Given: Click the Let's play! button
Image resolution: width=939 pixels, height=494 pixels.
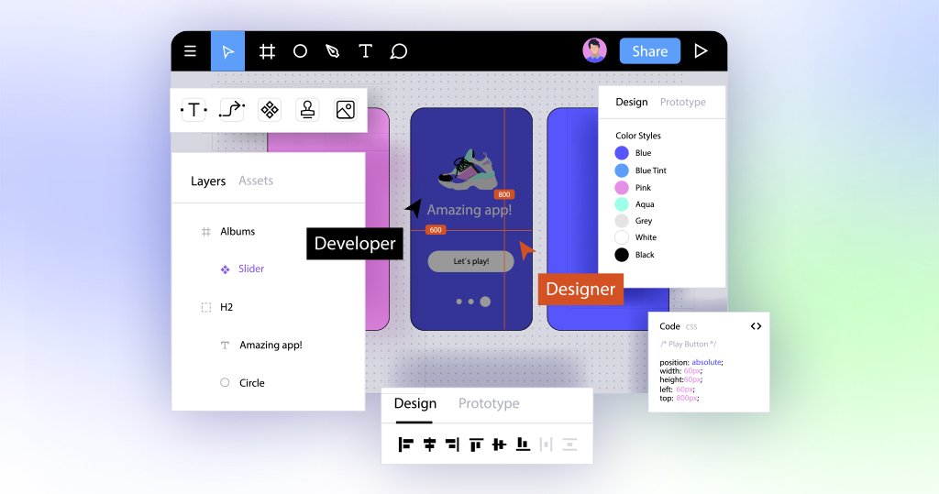Looking at the screenshot, I should (x=470, y=261).
